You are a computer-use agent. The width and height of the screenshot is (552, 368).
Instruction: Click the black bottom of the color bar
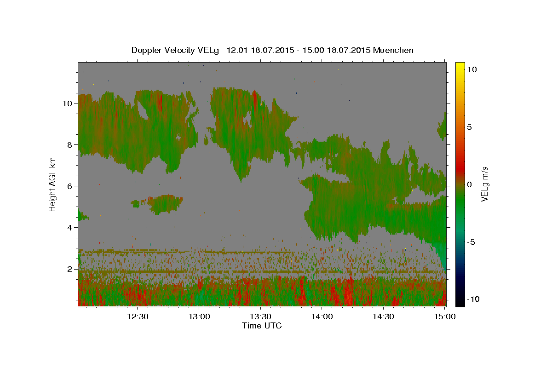click(x=460, y=301)
